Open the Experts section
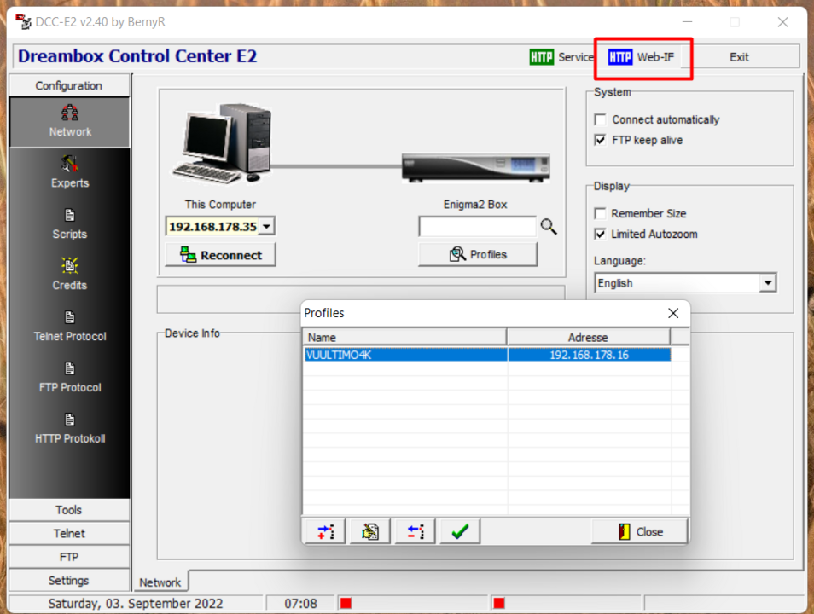This screenshot has height=614, width=814. (x=69, y=173)
